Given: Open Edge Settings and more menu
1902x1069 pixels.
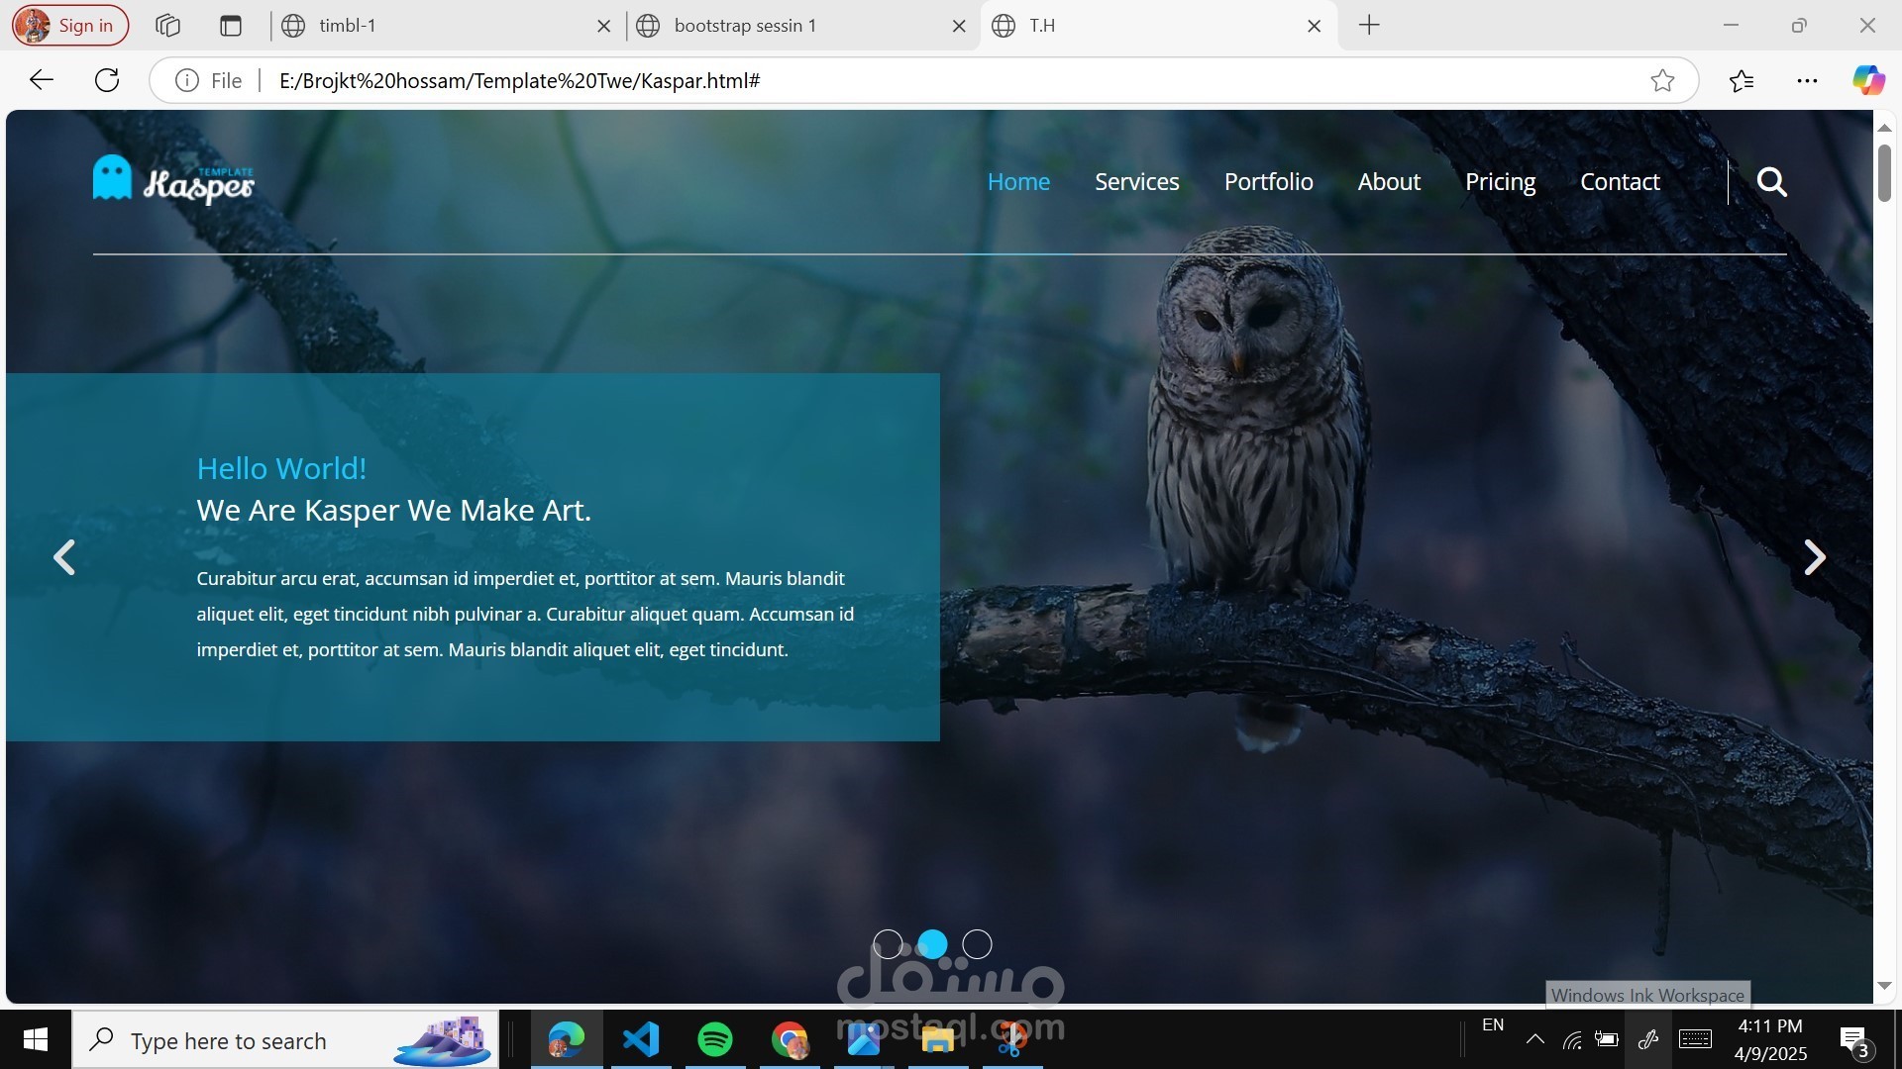Looking at the screenshot, I should click(x=1807, y=80).
